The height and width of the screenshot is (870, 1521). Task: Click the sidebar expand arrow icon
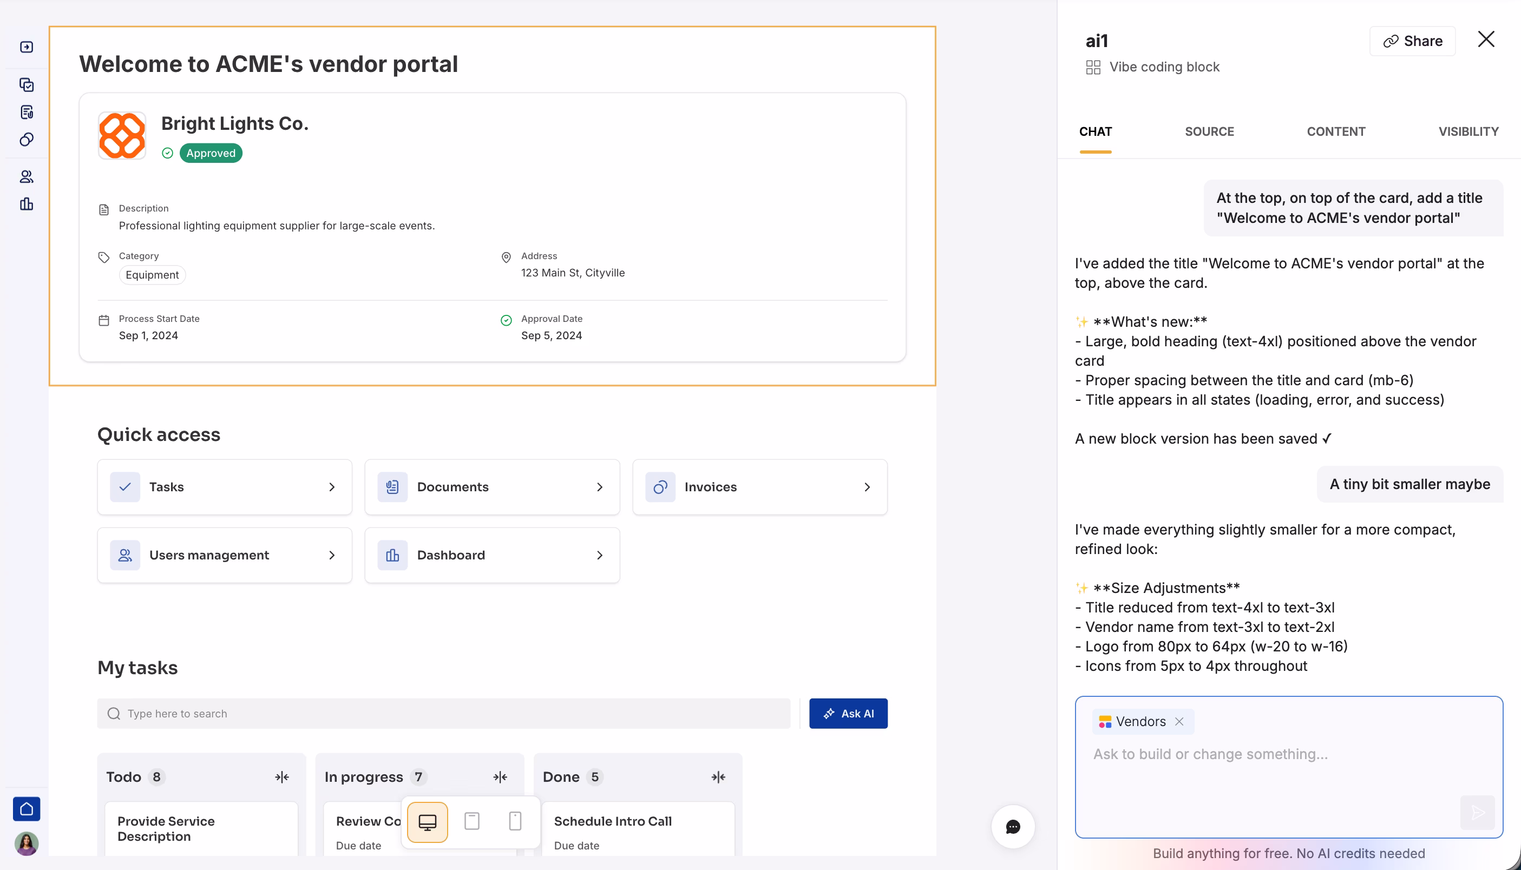tap(27, 47)
